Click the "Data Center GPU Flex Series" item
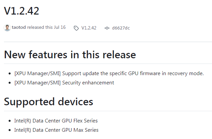 click(x=56, y=120)
